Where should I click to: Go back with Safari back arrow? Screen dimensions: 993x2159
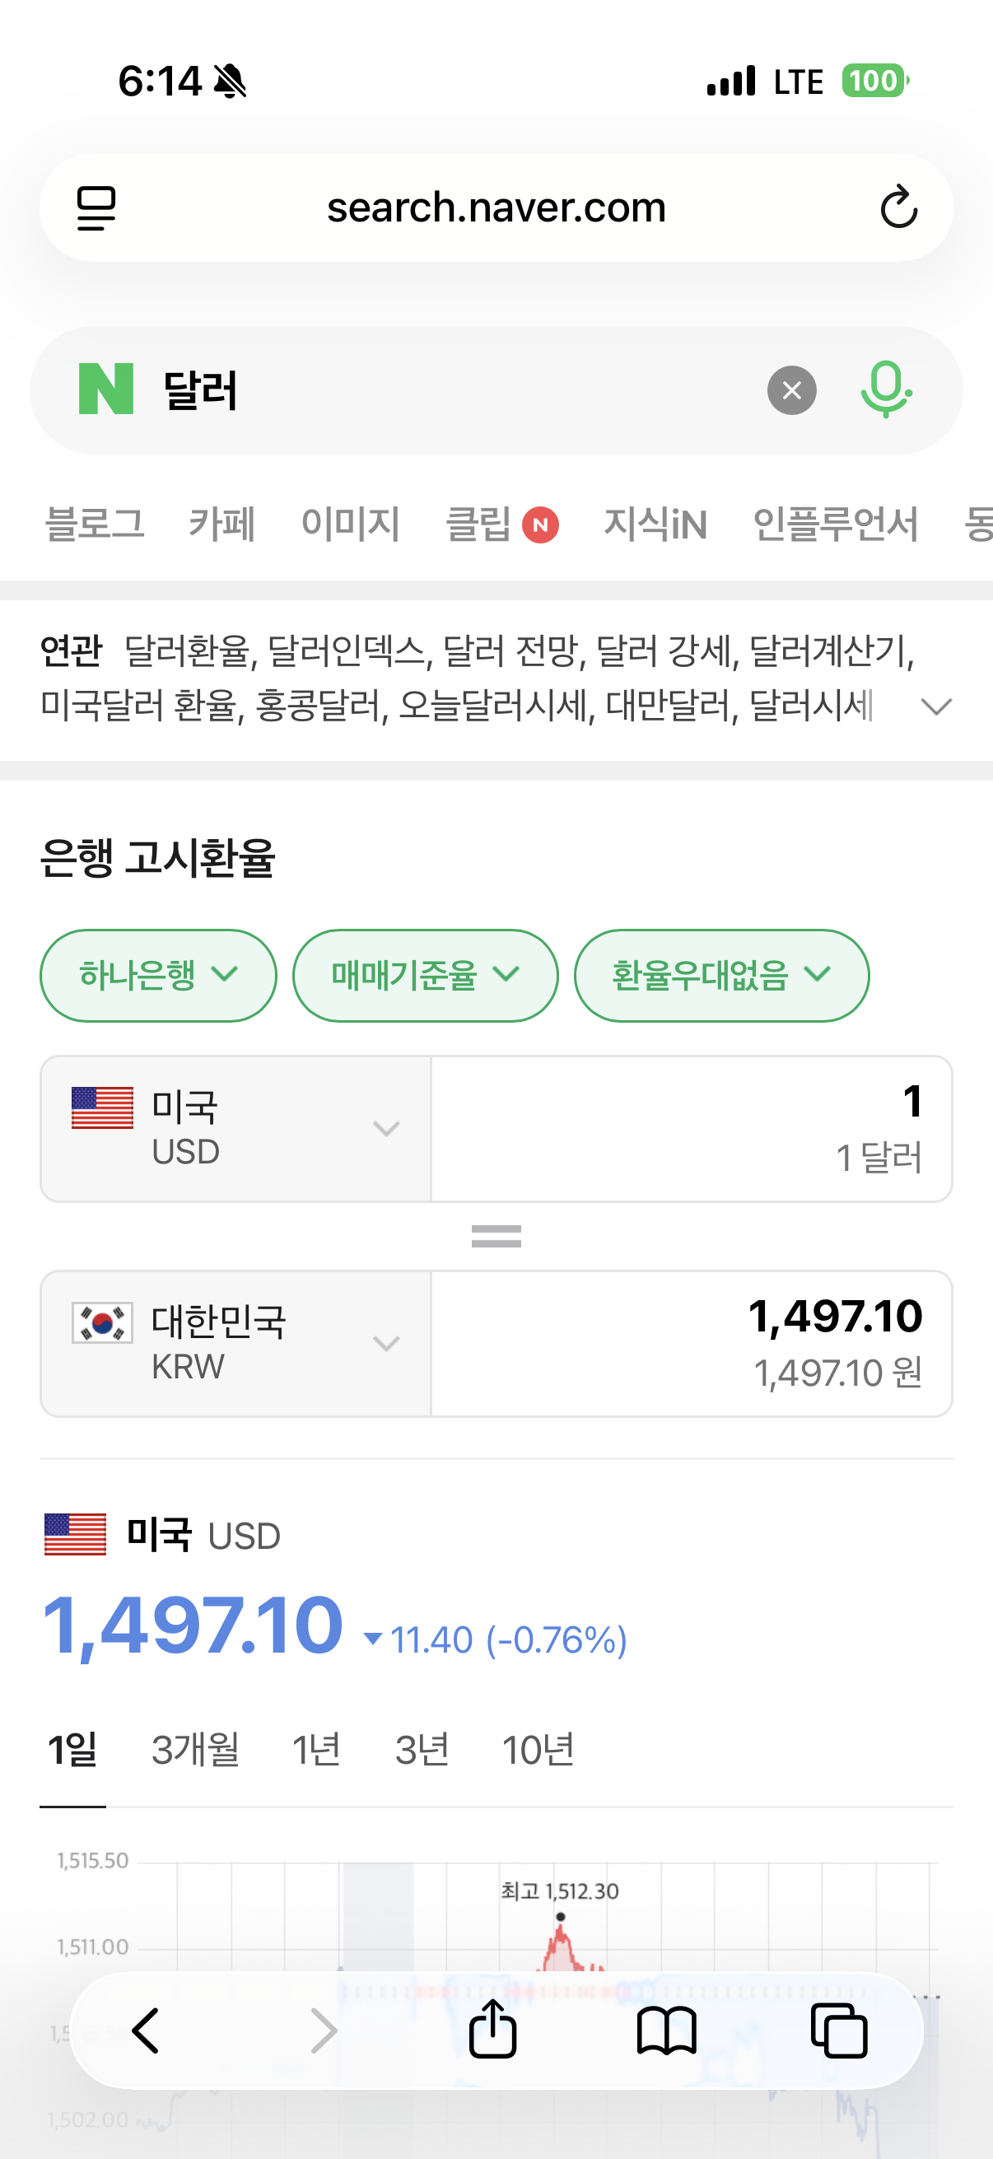146,2031
